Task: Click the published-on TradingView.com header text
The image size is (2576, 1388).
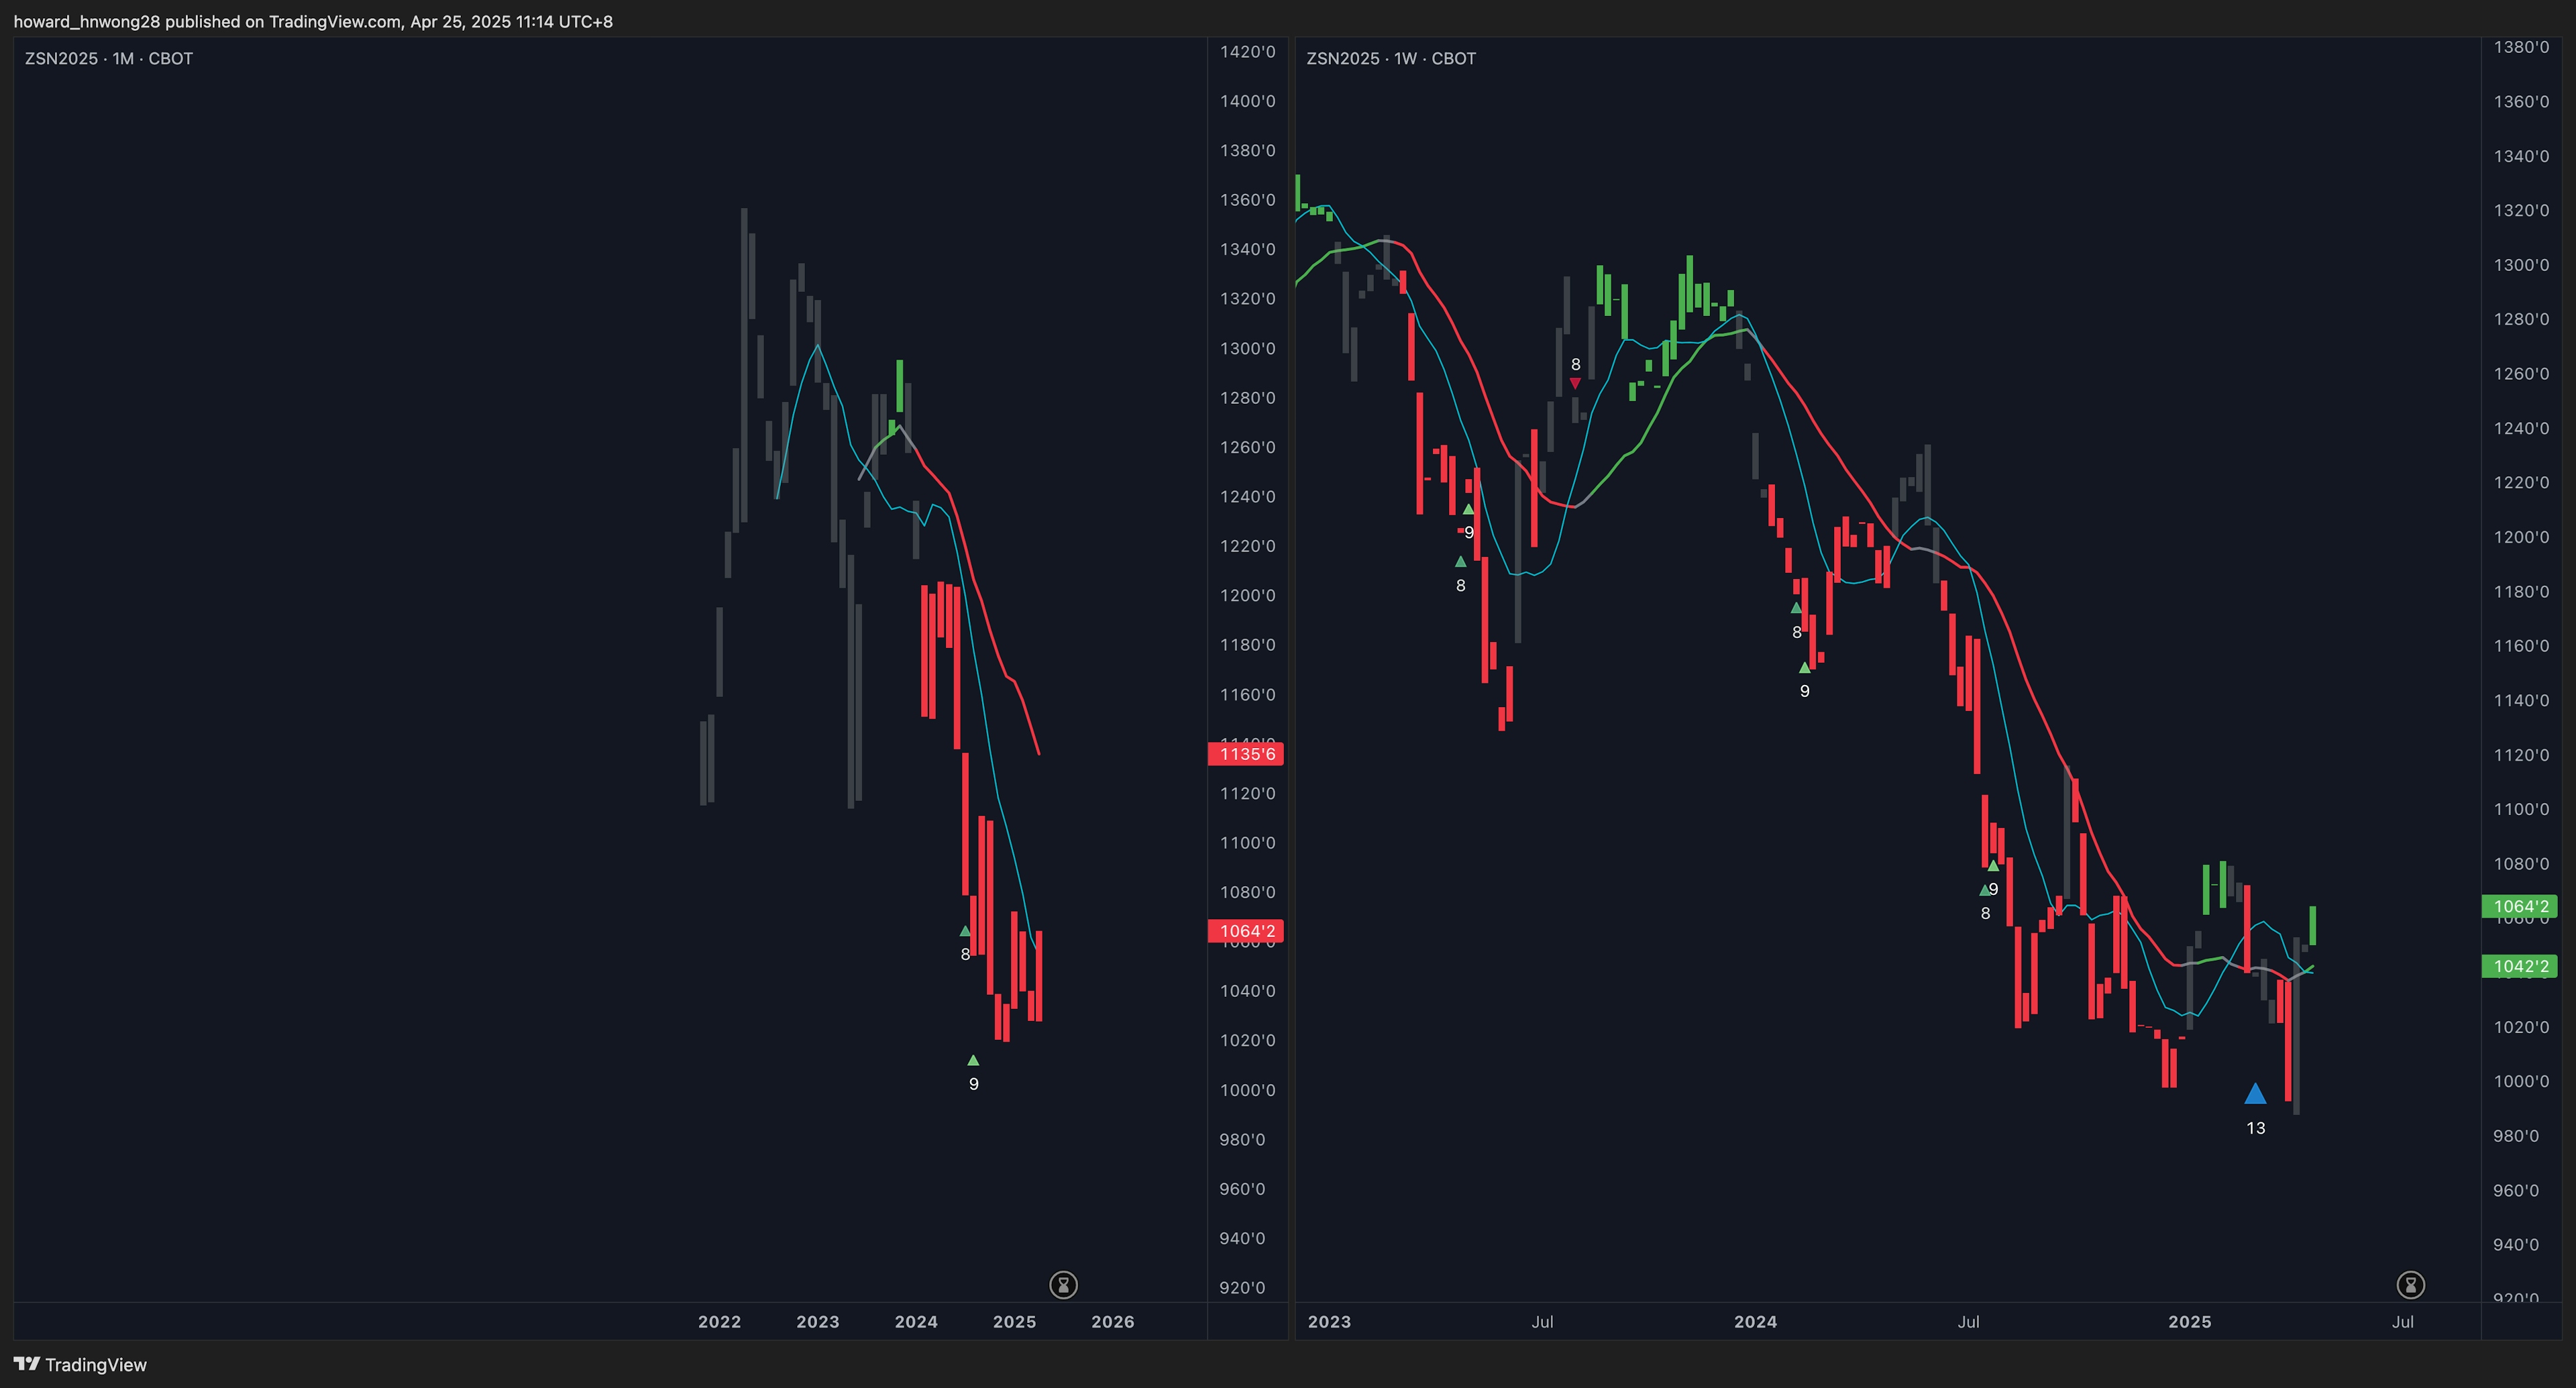Action: (313, 21)
